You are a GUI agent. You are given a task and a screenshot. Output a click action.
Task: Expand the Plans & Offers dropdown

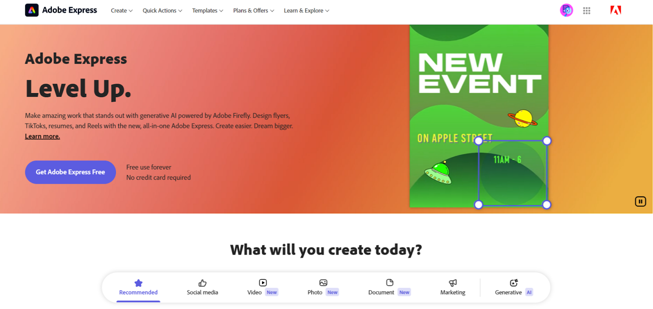(253, 11)
